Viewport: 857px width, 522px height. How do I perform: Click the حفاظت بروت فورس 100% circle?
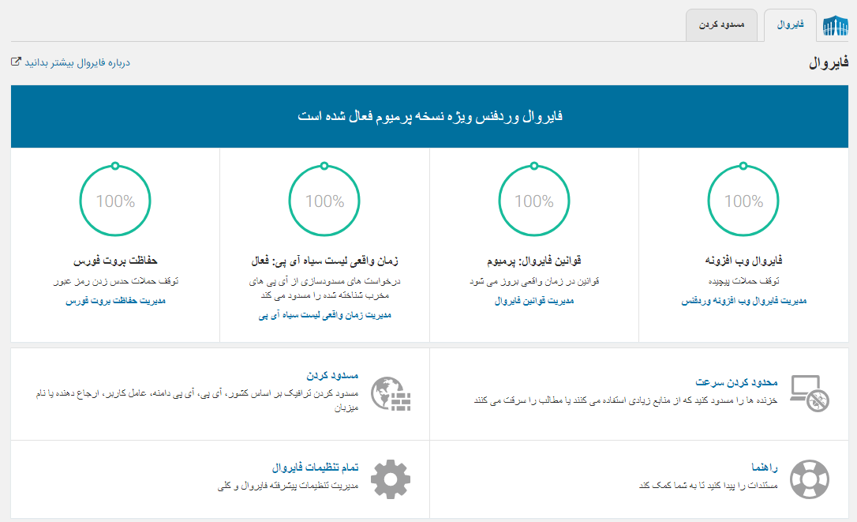click(115, 201)
